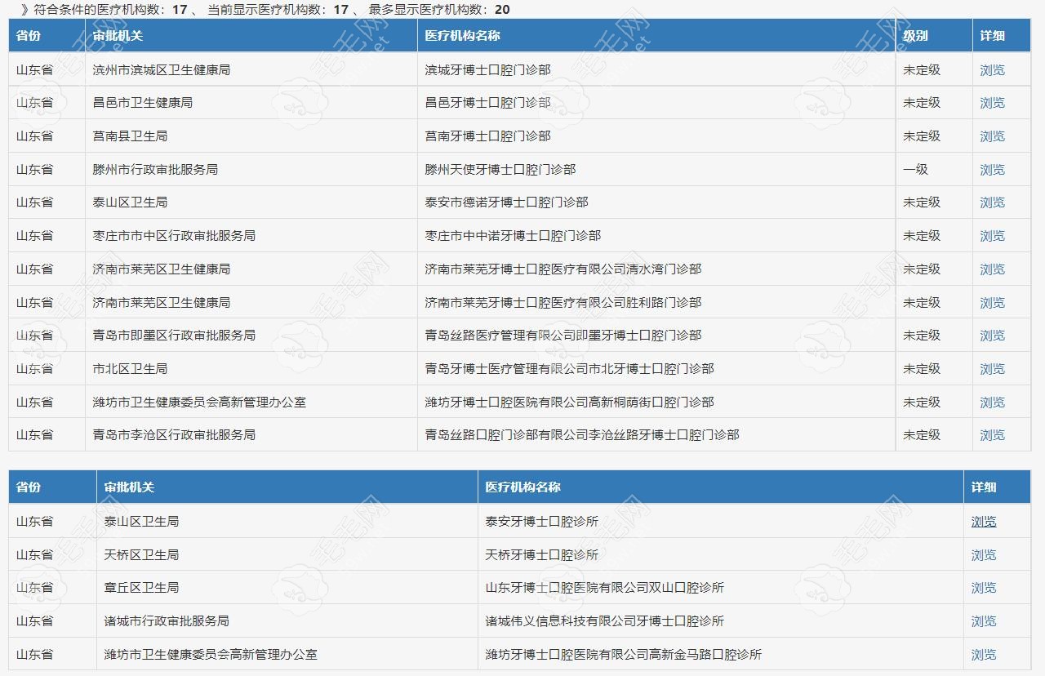Click 浏览 for the 胜利路门诊部 row

click(x=992, y=303)
